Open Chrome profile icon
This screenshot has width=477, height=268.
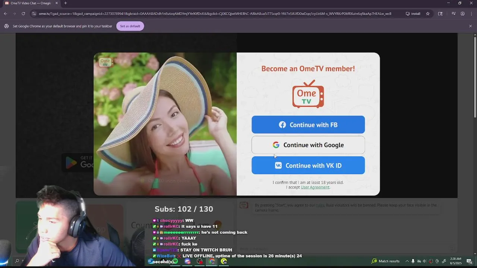pos(462,14)
